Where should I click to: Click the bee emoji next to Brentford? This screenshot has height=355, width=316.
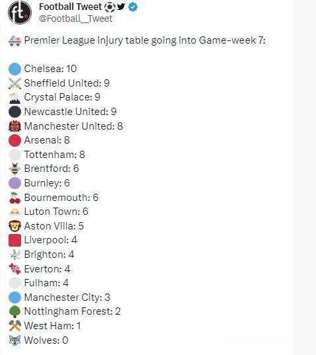coord(15,169)
